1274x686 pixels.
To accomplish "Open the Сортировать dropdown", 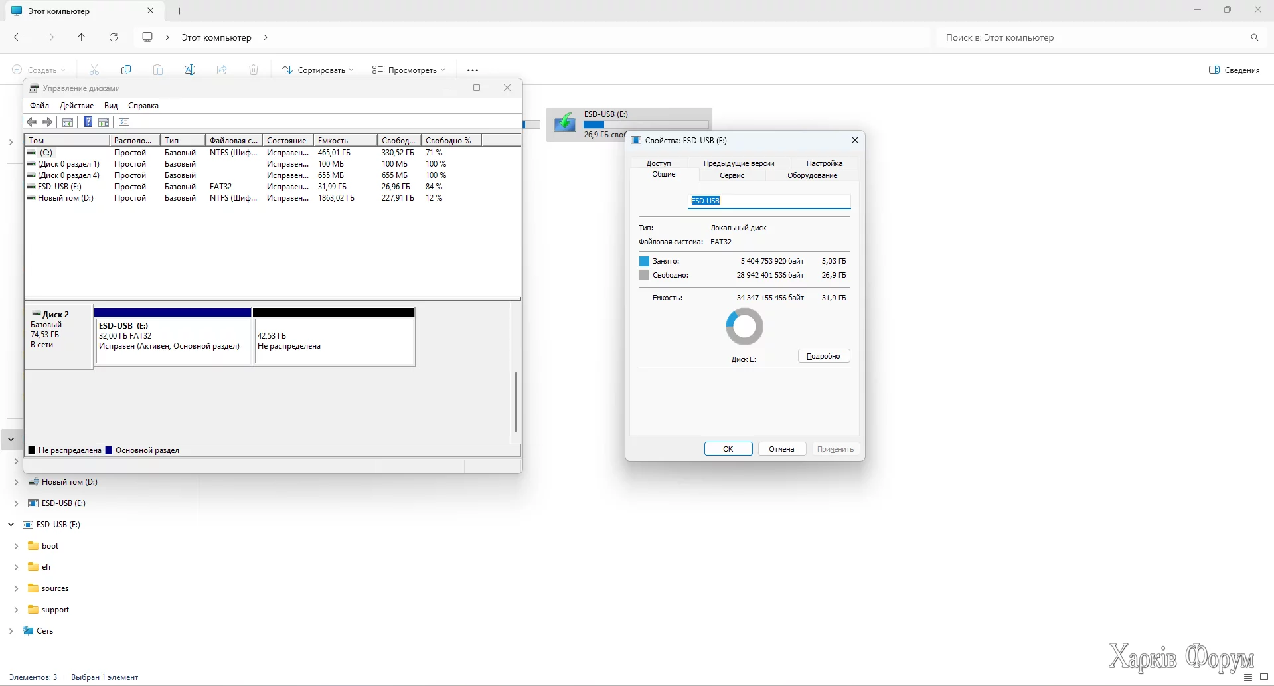I will pyautogui.click(x=318, y=70).
